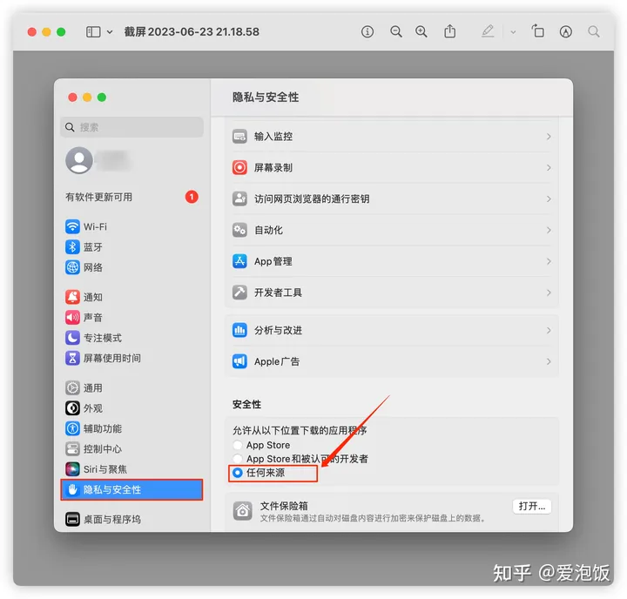
Task: Select the 任何来源 radio button
Action: coord(238,473)
